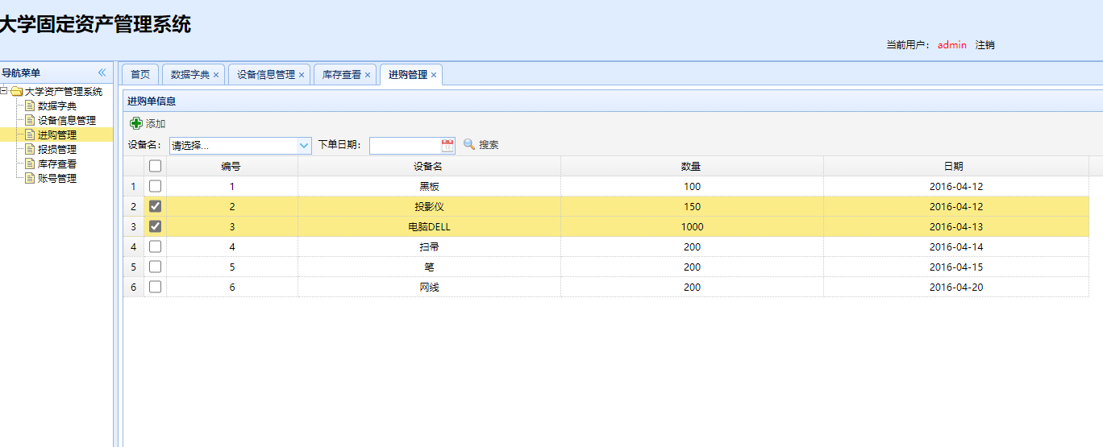Click the 注销 logout link
Screen dimensions: 1103x447
click(984, 45)
